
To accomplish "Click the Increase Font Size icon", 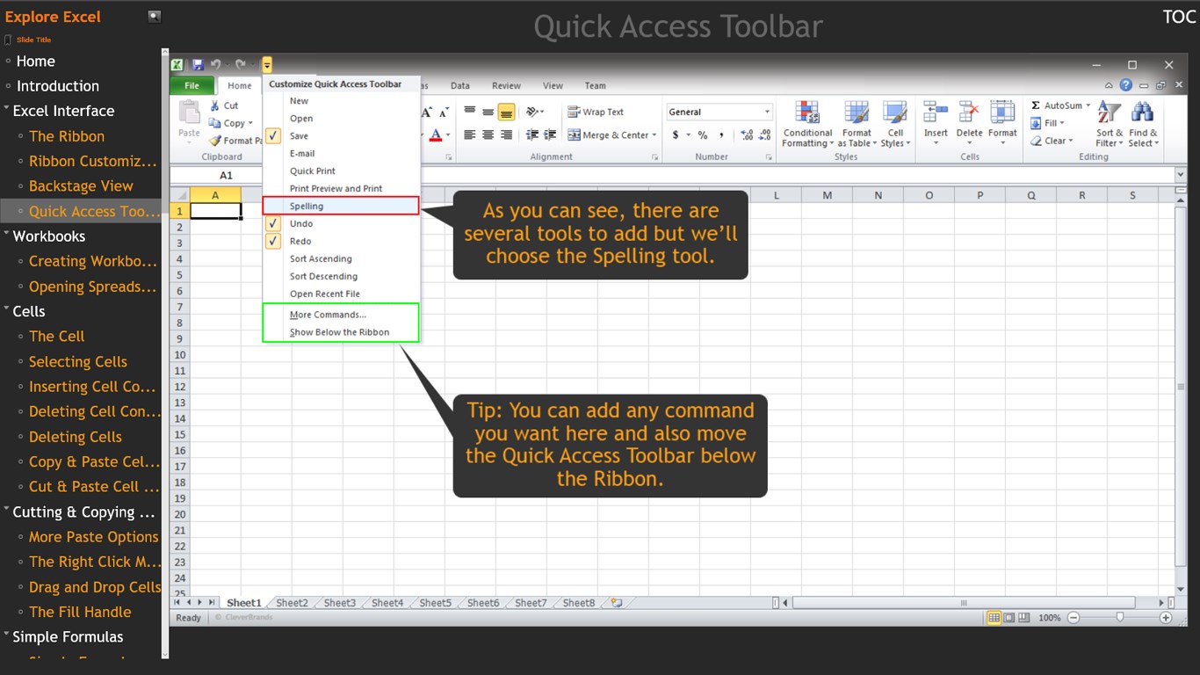I will coord(427,112).
